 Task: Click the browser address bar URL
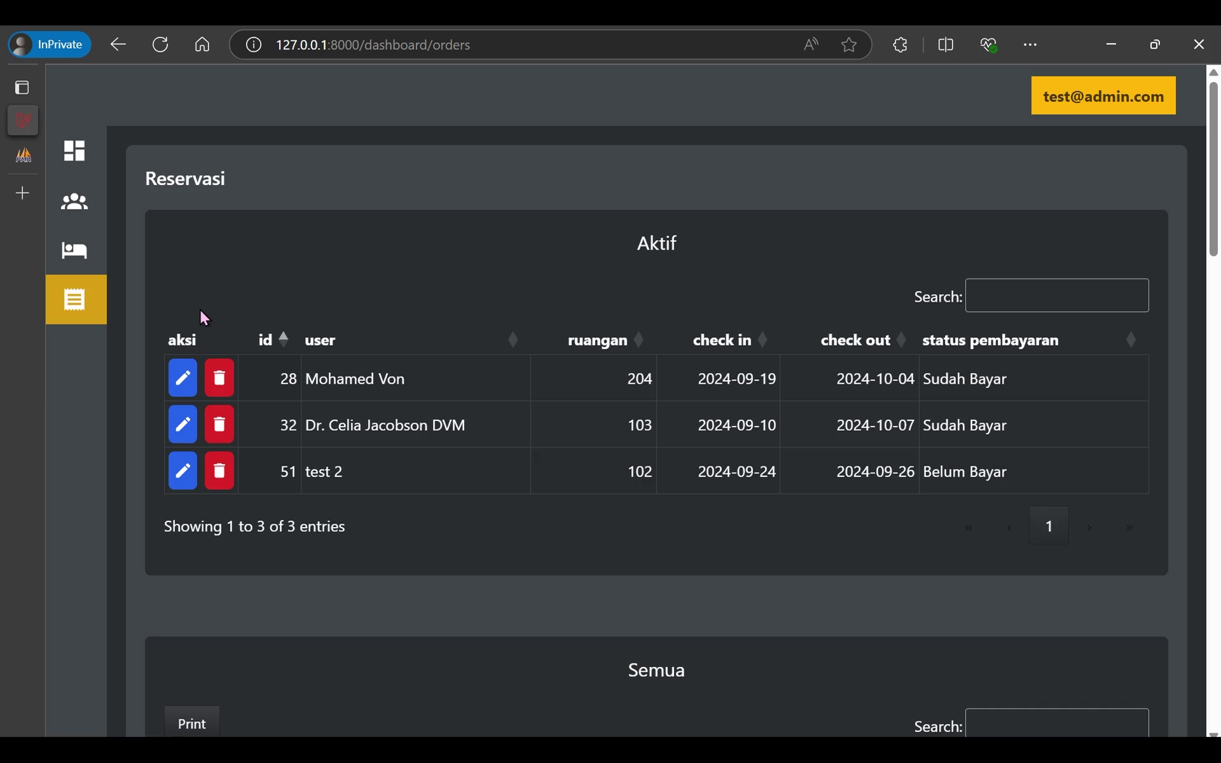tap(373, 45)
